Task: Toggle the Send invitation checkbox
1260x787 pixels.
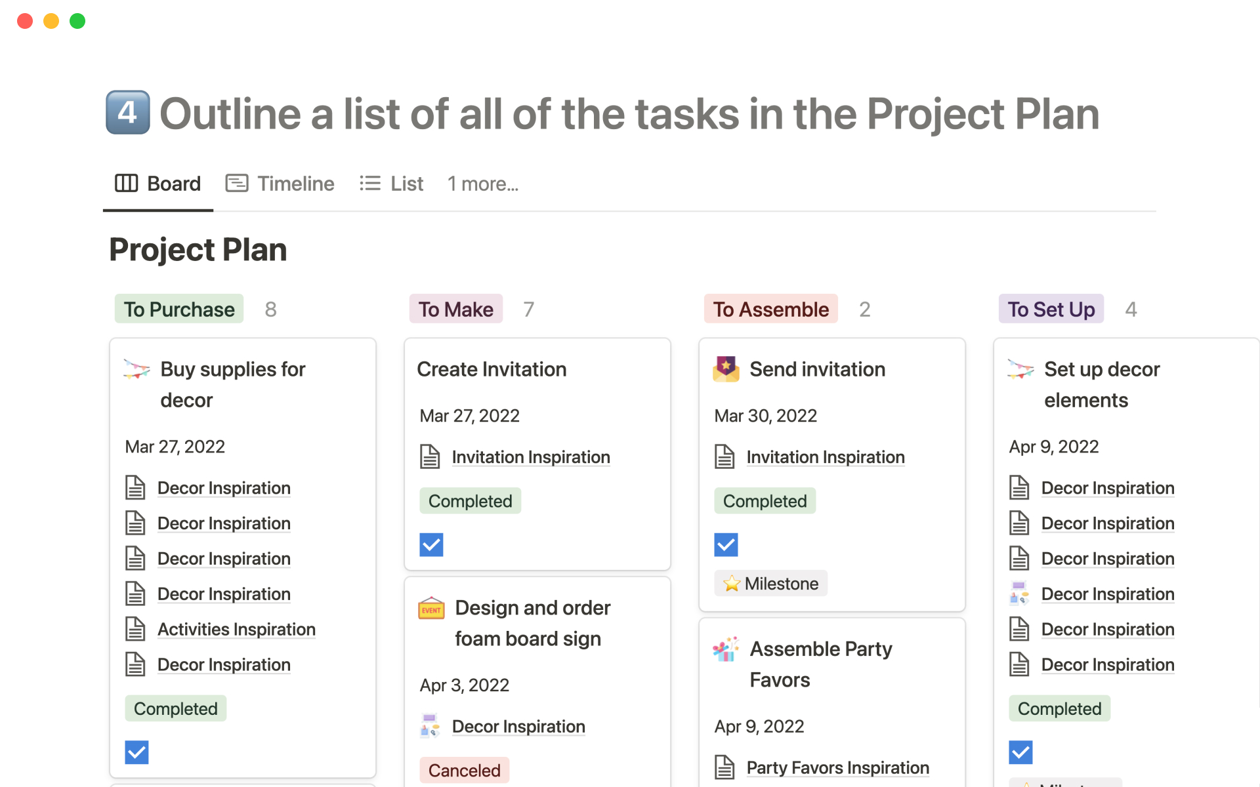Action: point(726,544)
